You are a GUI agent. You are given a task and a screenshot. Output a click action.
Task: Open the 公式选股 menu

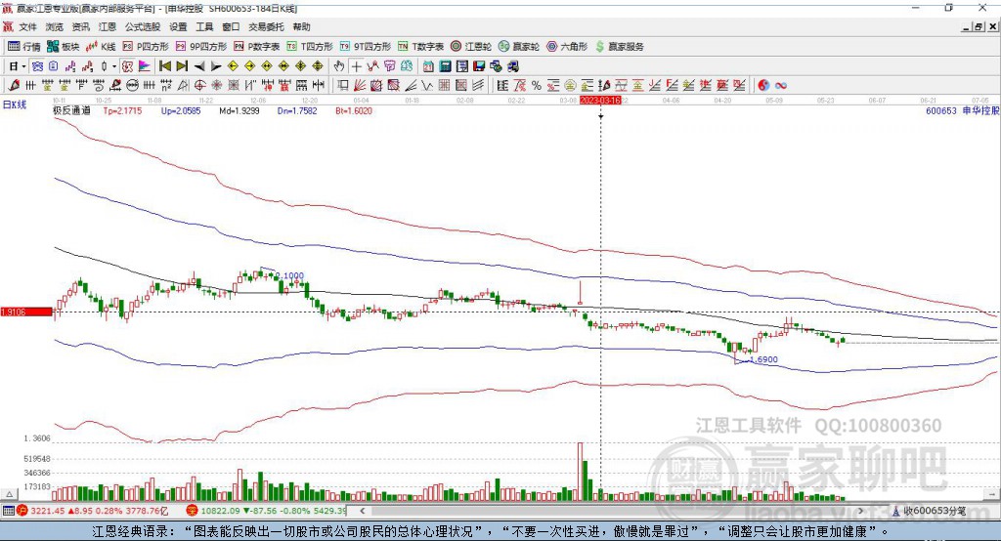[x=143, y=26]
